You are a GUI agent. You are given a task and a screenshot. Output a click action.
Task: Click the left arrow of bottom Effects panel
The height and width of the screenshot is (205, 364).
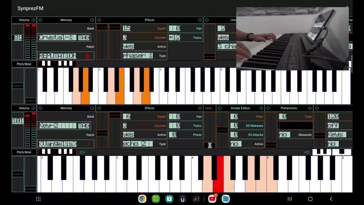pyautogui.click(x=99, y=108)
